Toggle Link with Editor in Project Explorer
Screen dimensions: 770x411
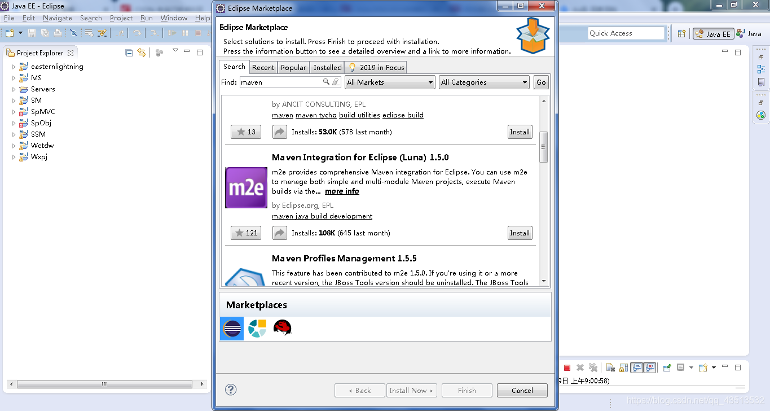[142, 53]
